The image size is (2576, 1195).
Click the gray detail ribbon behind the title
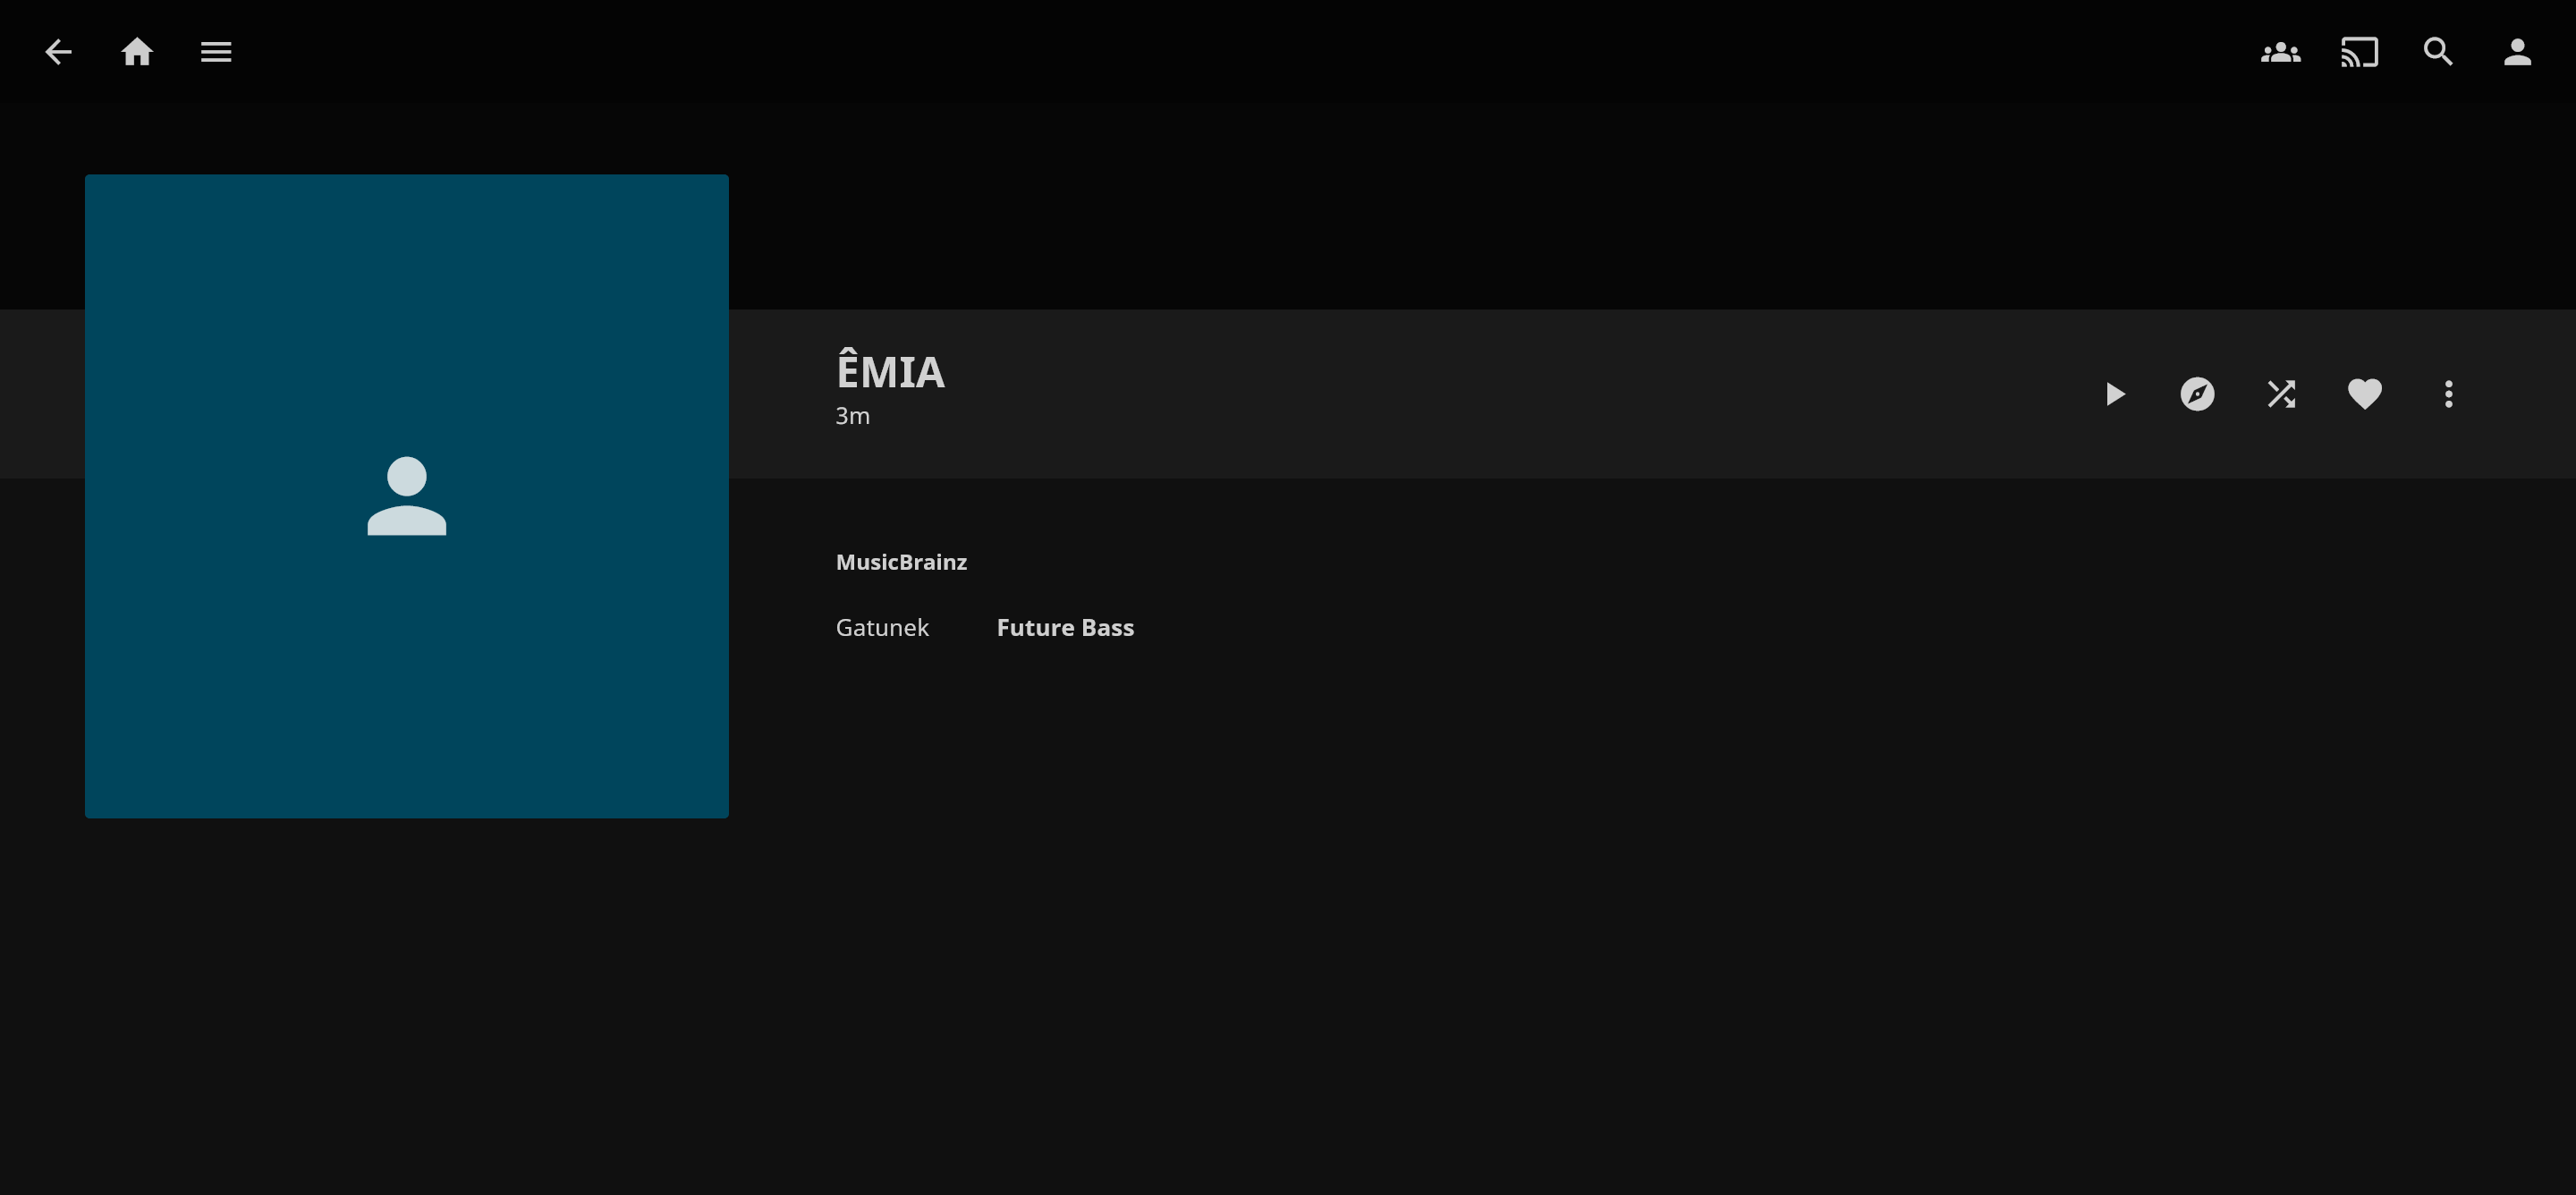coord(1500,394)
